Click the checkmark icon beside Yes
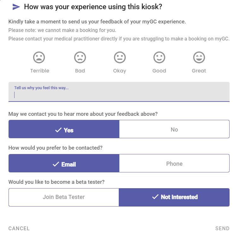Viewport: 234px width, 235px height. click(x=58, y=130)
